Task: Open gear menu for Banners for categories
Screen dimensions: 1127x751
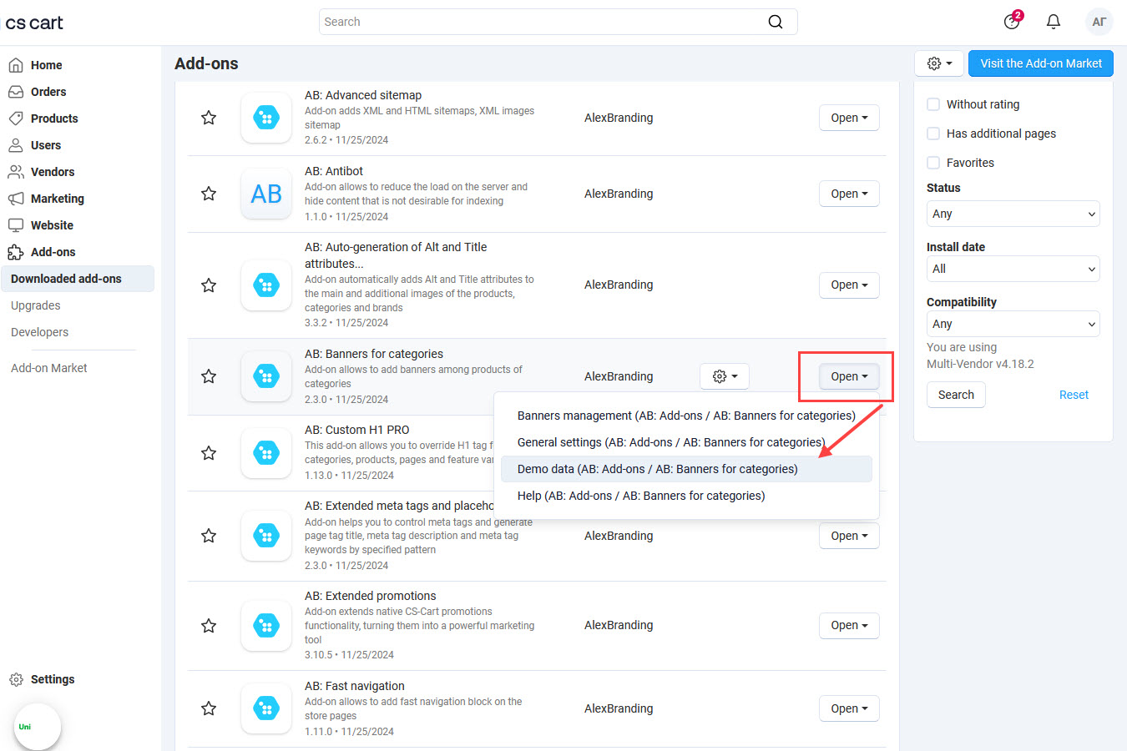Action: click(x=724, y=376)
